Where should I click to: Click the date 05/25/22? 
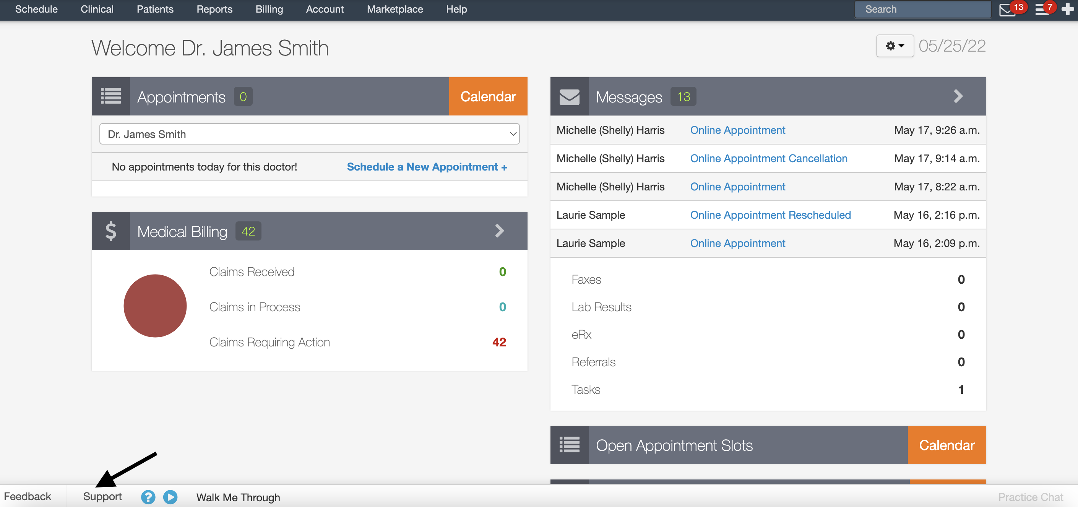tap(952, 45)
